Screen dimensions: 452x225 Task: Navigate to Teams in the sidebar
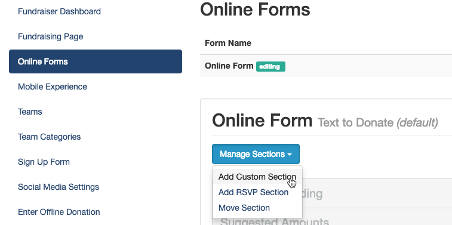point(30,112)
